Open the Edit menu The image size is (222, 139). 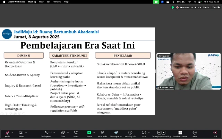49,2
